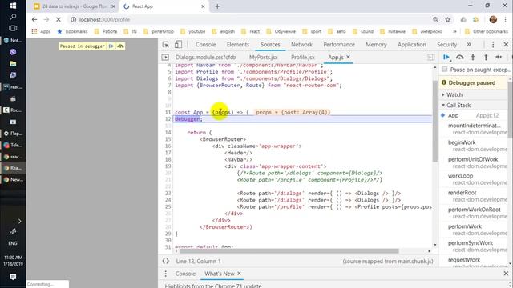Click the code editor vertical scrollbar

434,121
